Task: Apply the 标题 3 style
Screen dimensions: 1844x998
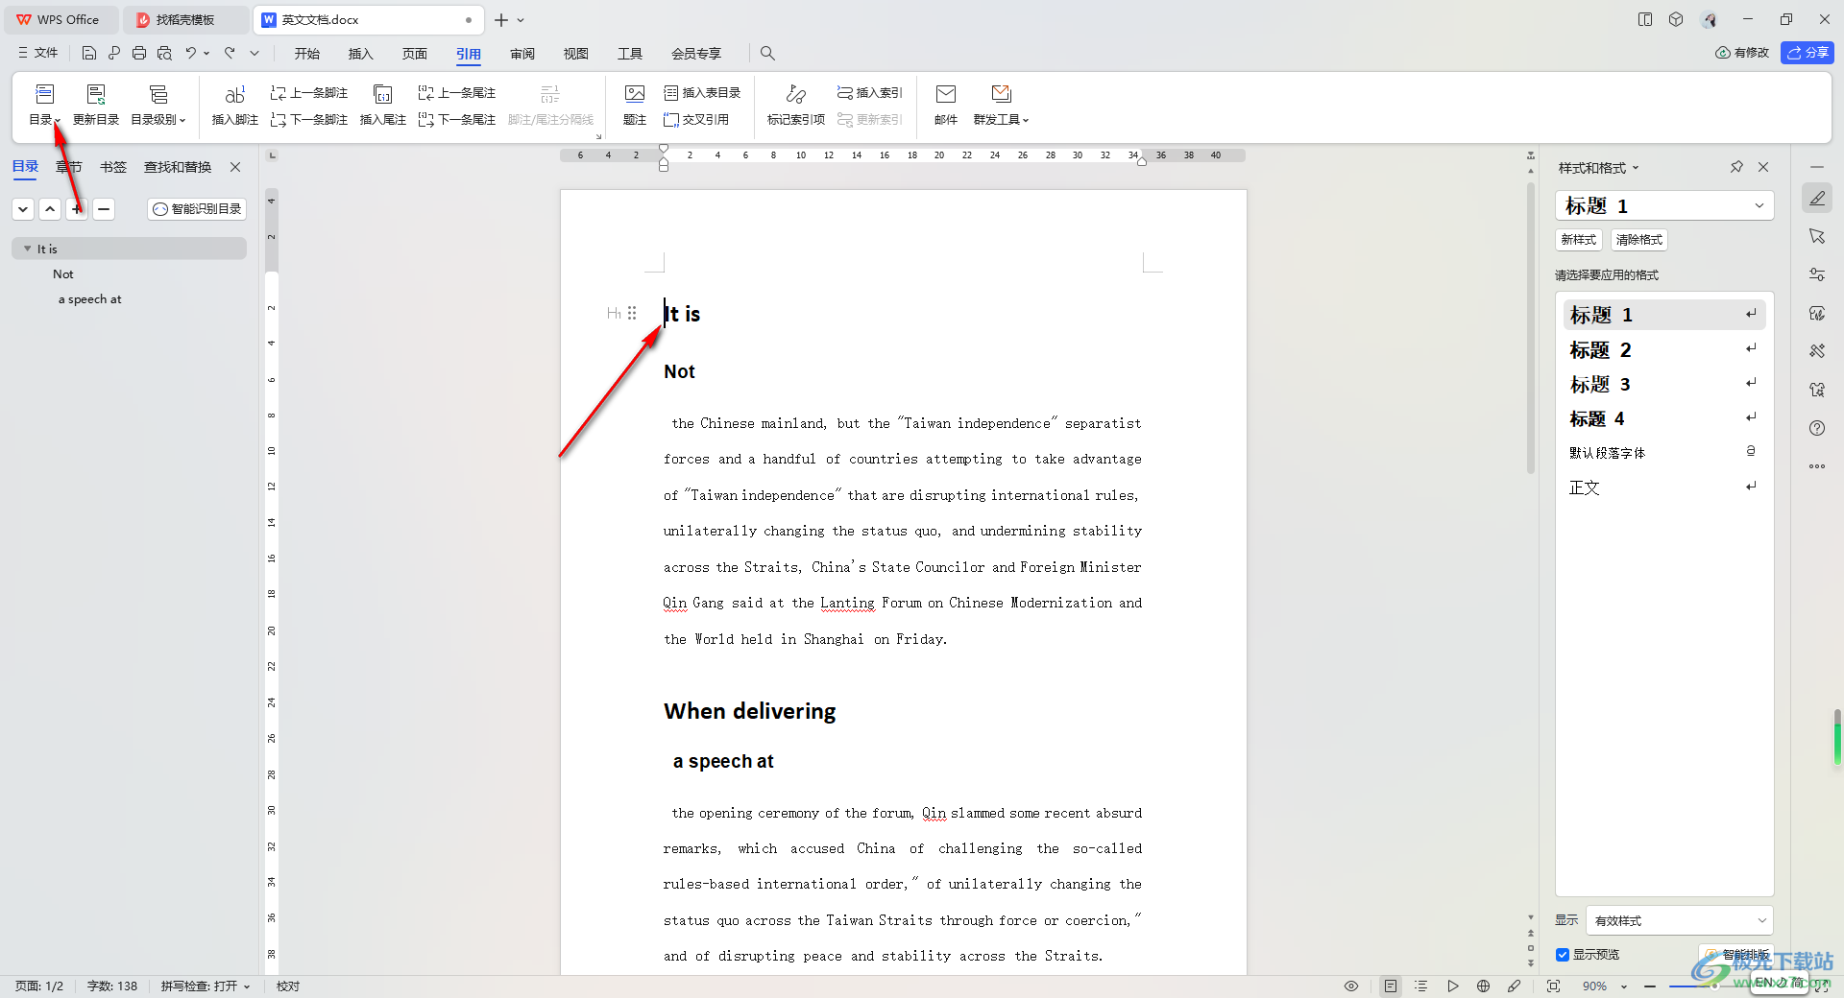Action: click(x=1664, y=385)
